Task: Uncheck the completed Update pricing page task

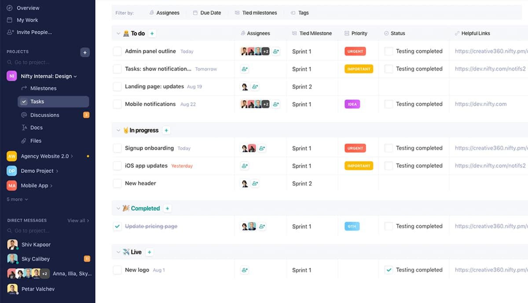Action: (117, 226)
